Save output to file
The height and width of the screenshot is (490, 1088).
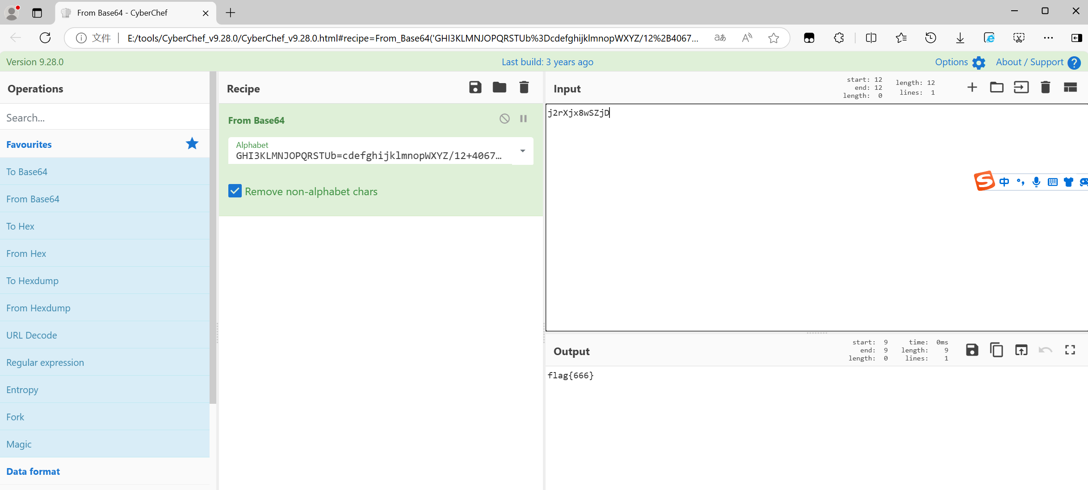click(972, 350)
